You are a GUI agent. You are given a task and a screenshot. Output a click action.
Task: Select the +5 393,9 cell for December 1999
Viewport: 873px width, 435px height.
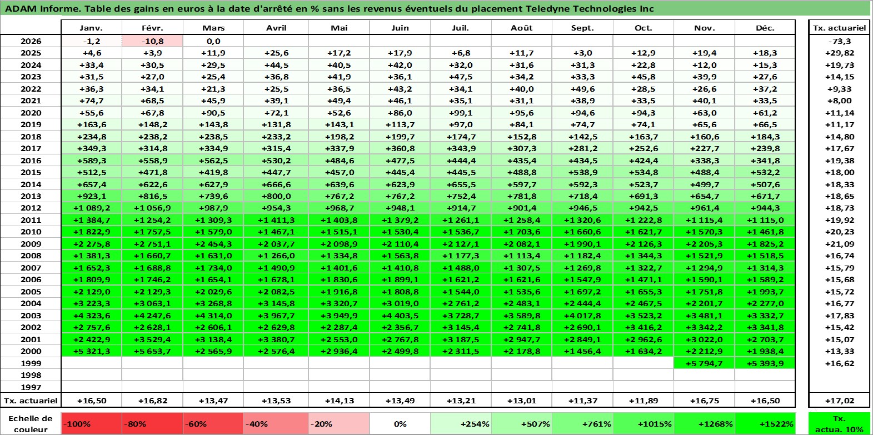(765, 363)
